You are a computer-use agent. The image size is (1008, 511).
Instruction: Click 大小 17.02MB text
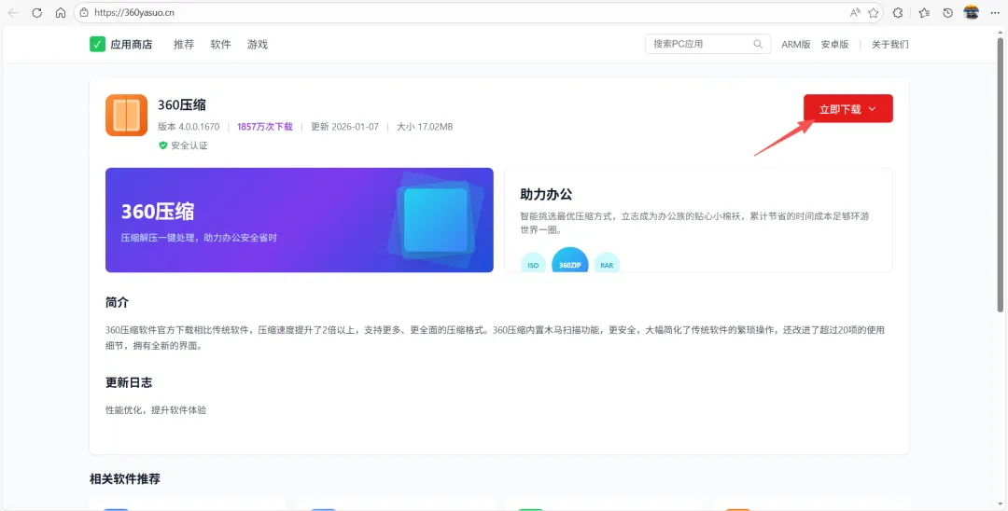425,127
